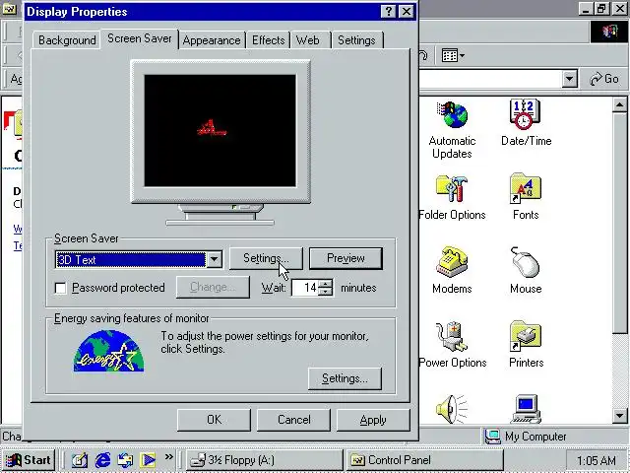Screen dimensions: 630x473
Task: Click the Go arrow button in address bar
Action: point(604,79)
